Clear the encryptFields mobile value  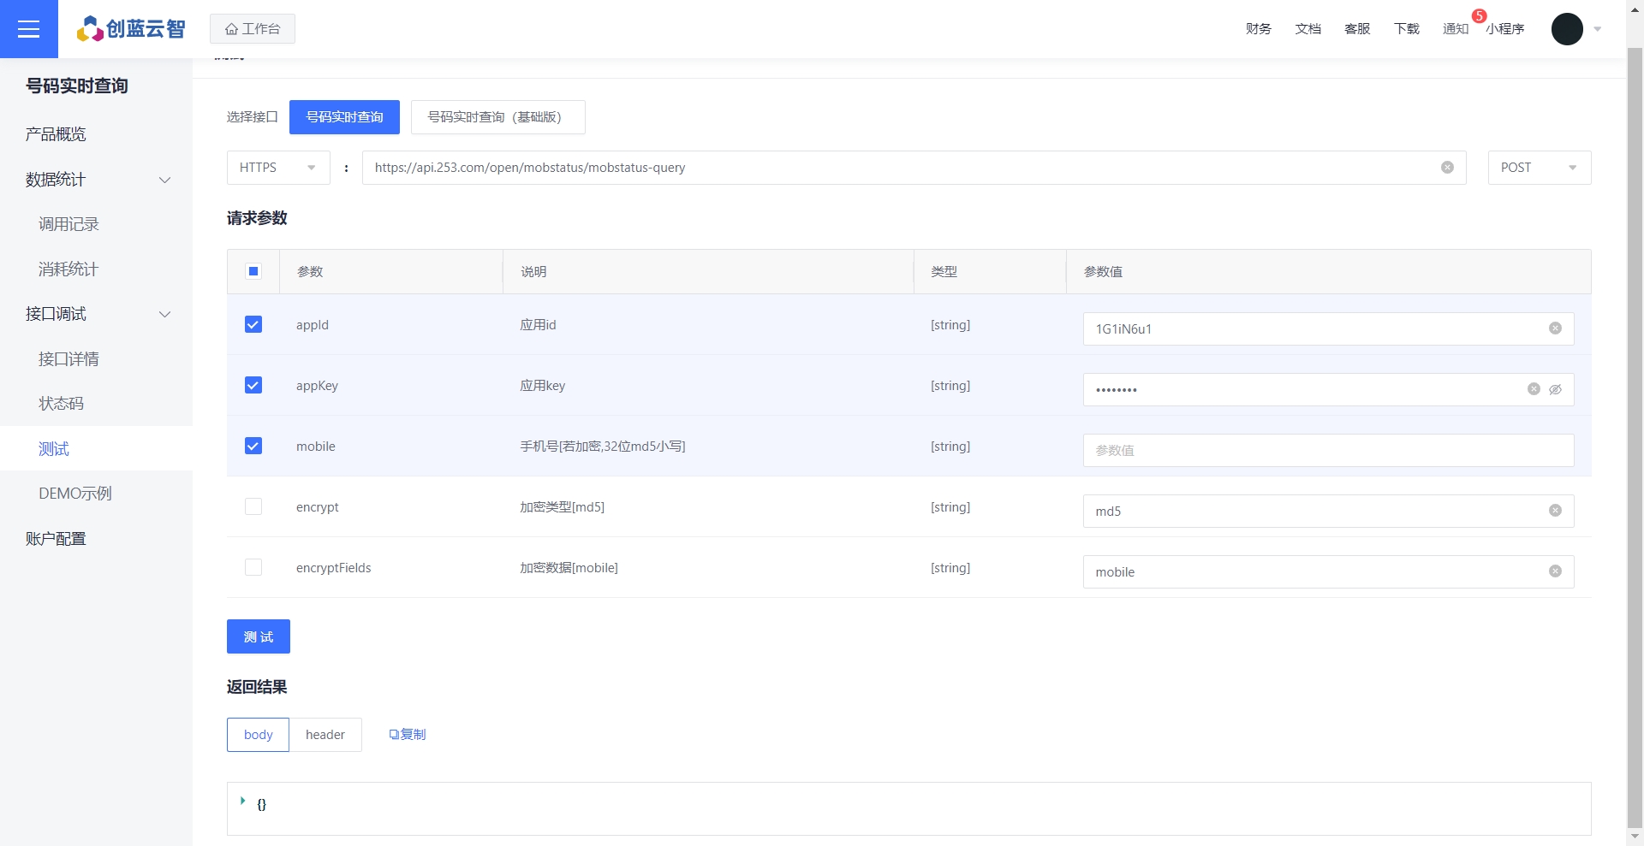coord(1555,571)
